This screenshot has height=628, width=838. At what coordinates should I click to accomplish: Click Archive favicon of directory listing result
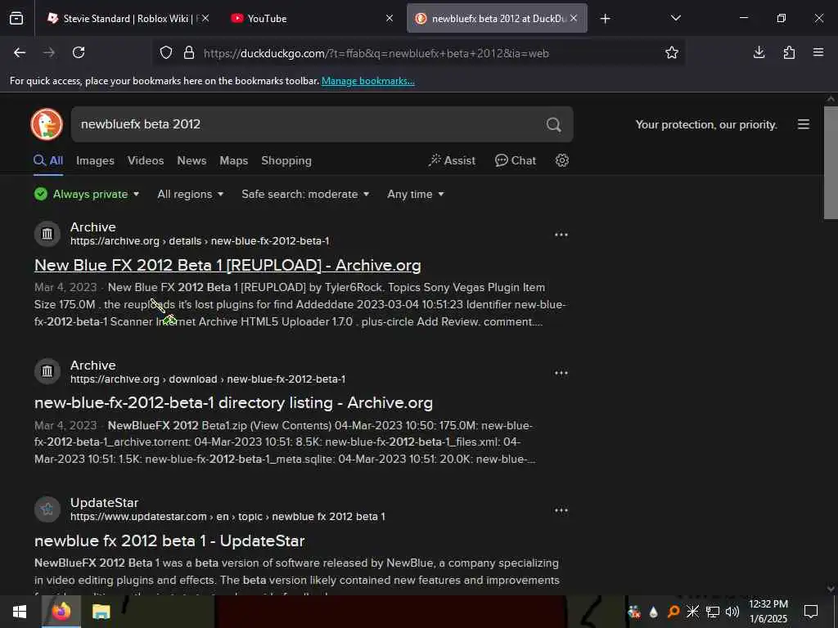[47, 371]
